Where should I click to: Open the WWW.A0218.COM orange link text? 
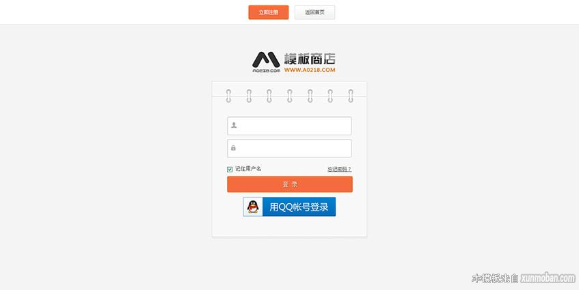pos(310,70)
